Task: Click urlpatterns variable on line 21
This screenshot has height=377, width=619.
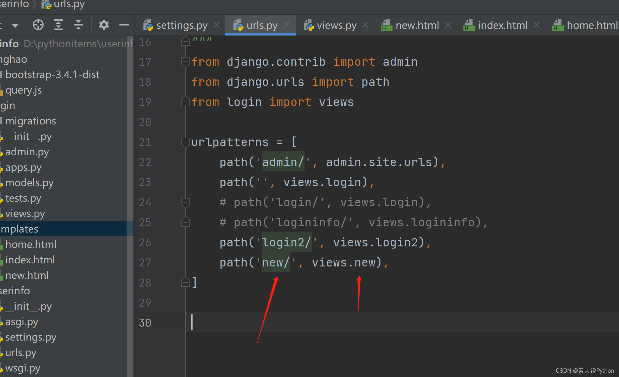Action: coord(230,142)
